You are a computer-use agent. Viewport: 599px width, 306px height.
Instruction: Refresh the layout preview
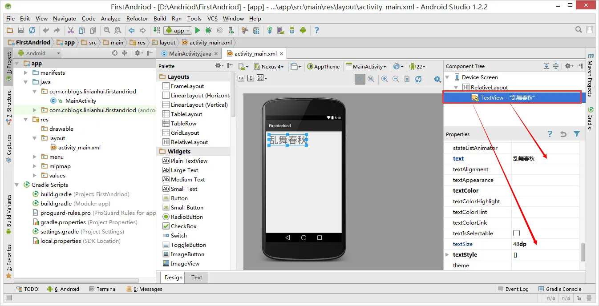pyautogui.click(x=418, y=79)
